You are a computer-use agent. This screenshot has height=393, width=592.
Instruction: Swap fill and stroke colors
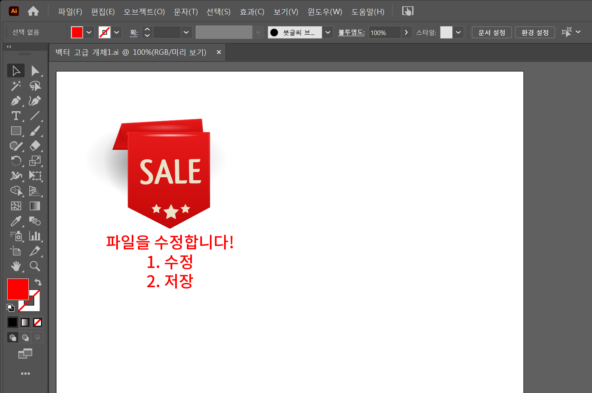pyautogui.click(x=37, y=282)
